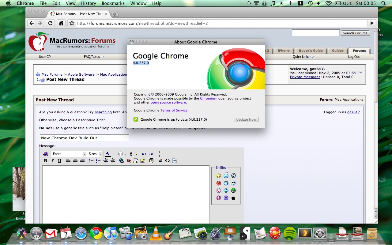This screenshot has height=245, width=392.
Task: Open the Fonts dropdown
Action: (69, 154)
